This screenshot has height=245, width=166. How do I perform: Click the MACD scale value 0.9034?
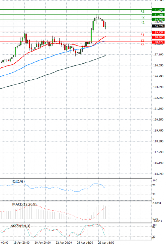click(157, 203)
